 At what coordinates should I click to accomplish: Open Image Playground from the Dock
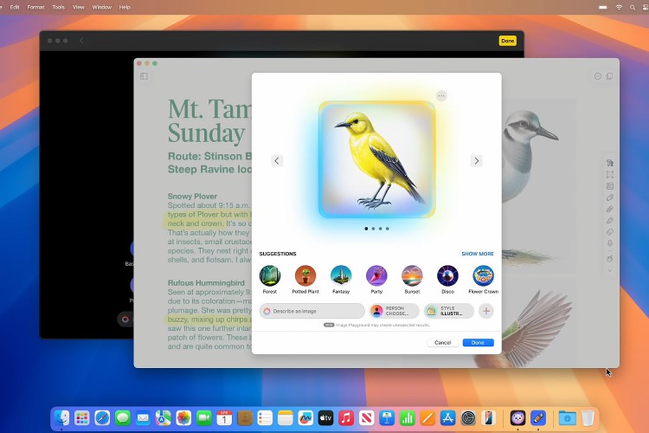click(x=518, y=418)
